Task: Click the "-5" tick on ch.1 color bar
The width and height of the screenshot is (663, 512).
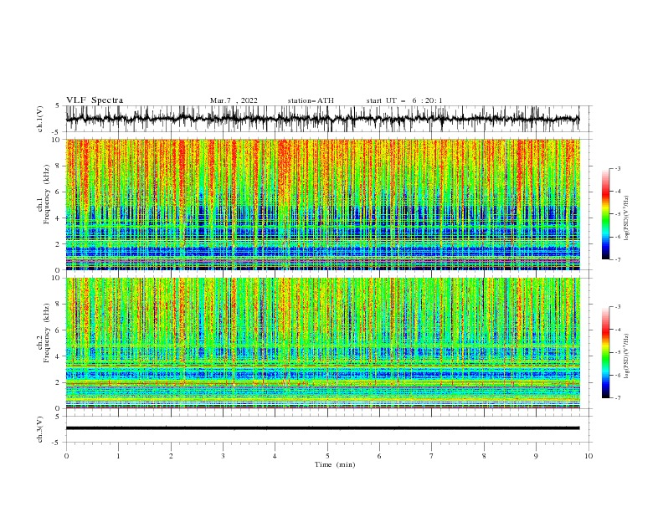Action: click(x=618, y=214)
